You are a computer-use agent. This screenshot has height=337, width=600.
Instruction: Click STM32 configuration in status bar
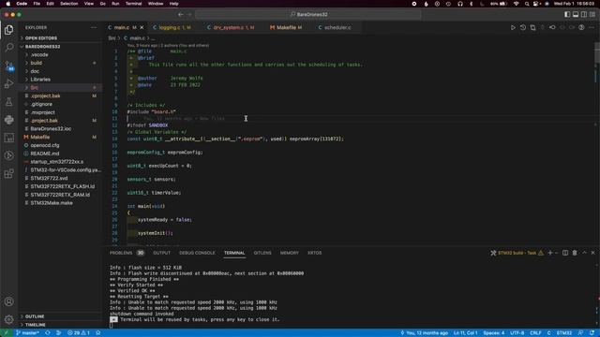tap(564, 333)
